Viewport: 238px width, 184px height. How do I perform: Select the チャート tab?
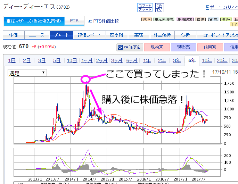[x=61, y=35]
